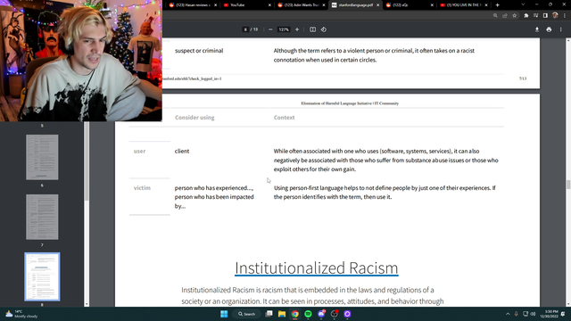Click the 'Context' column header
Viewport: 571px width, 321px height.
[x=284, y=118]
